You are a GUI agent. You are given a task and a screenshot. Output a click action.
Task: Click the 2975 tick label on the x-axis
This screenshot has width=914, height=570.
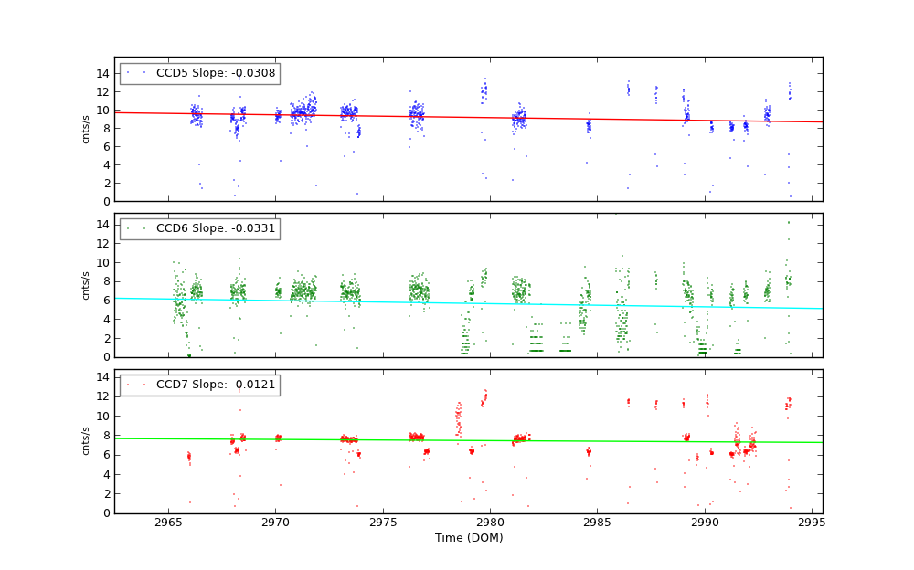[383, 522]
